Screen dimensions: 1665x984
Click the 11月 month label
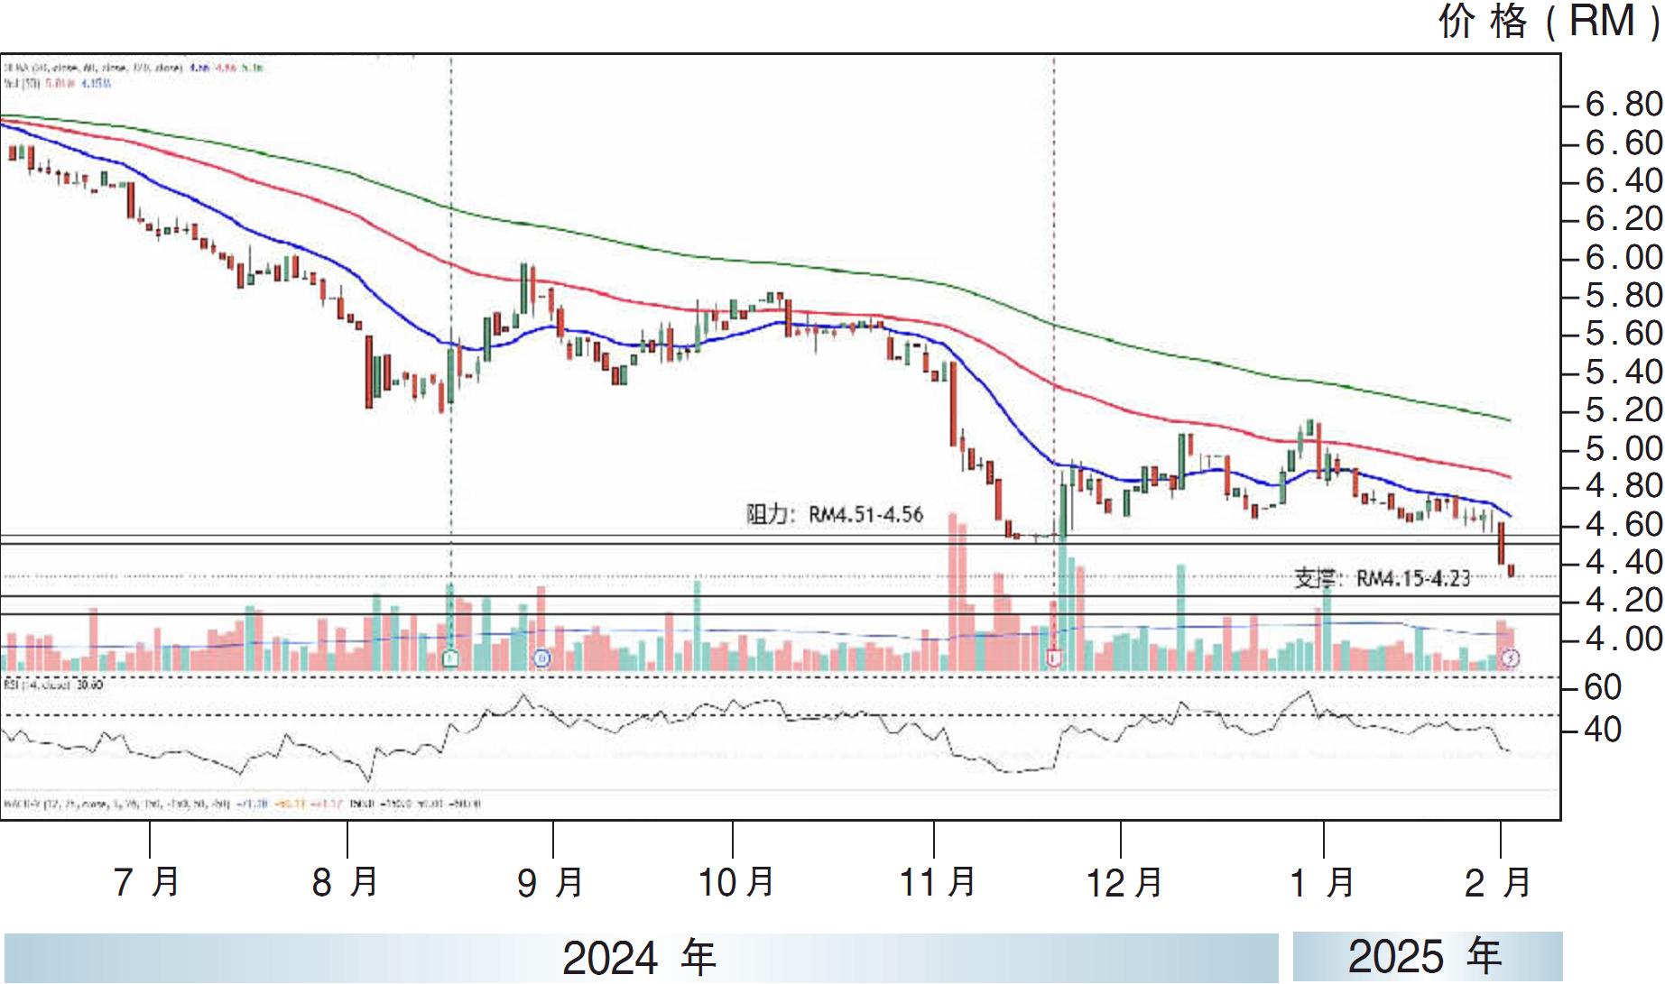click(939, 881)
